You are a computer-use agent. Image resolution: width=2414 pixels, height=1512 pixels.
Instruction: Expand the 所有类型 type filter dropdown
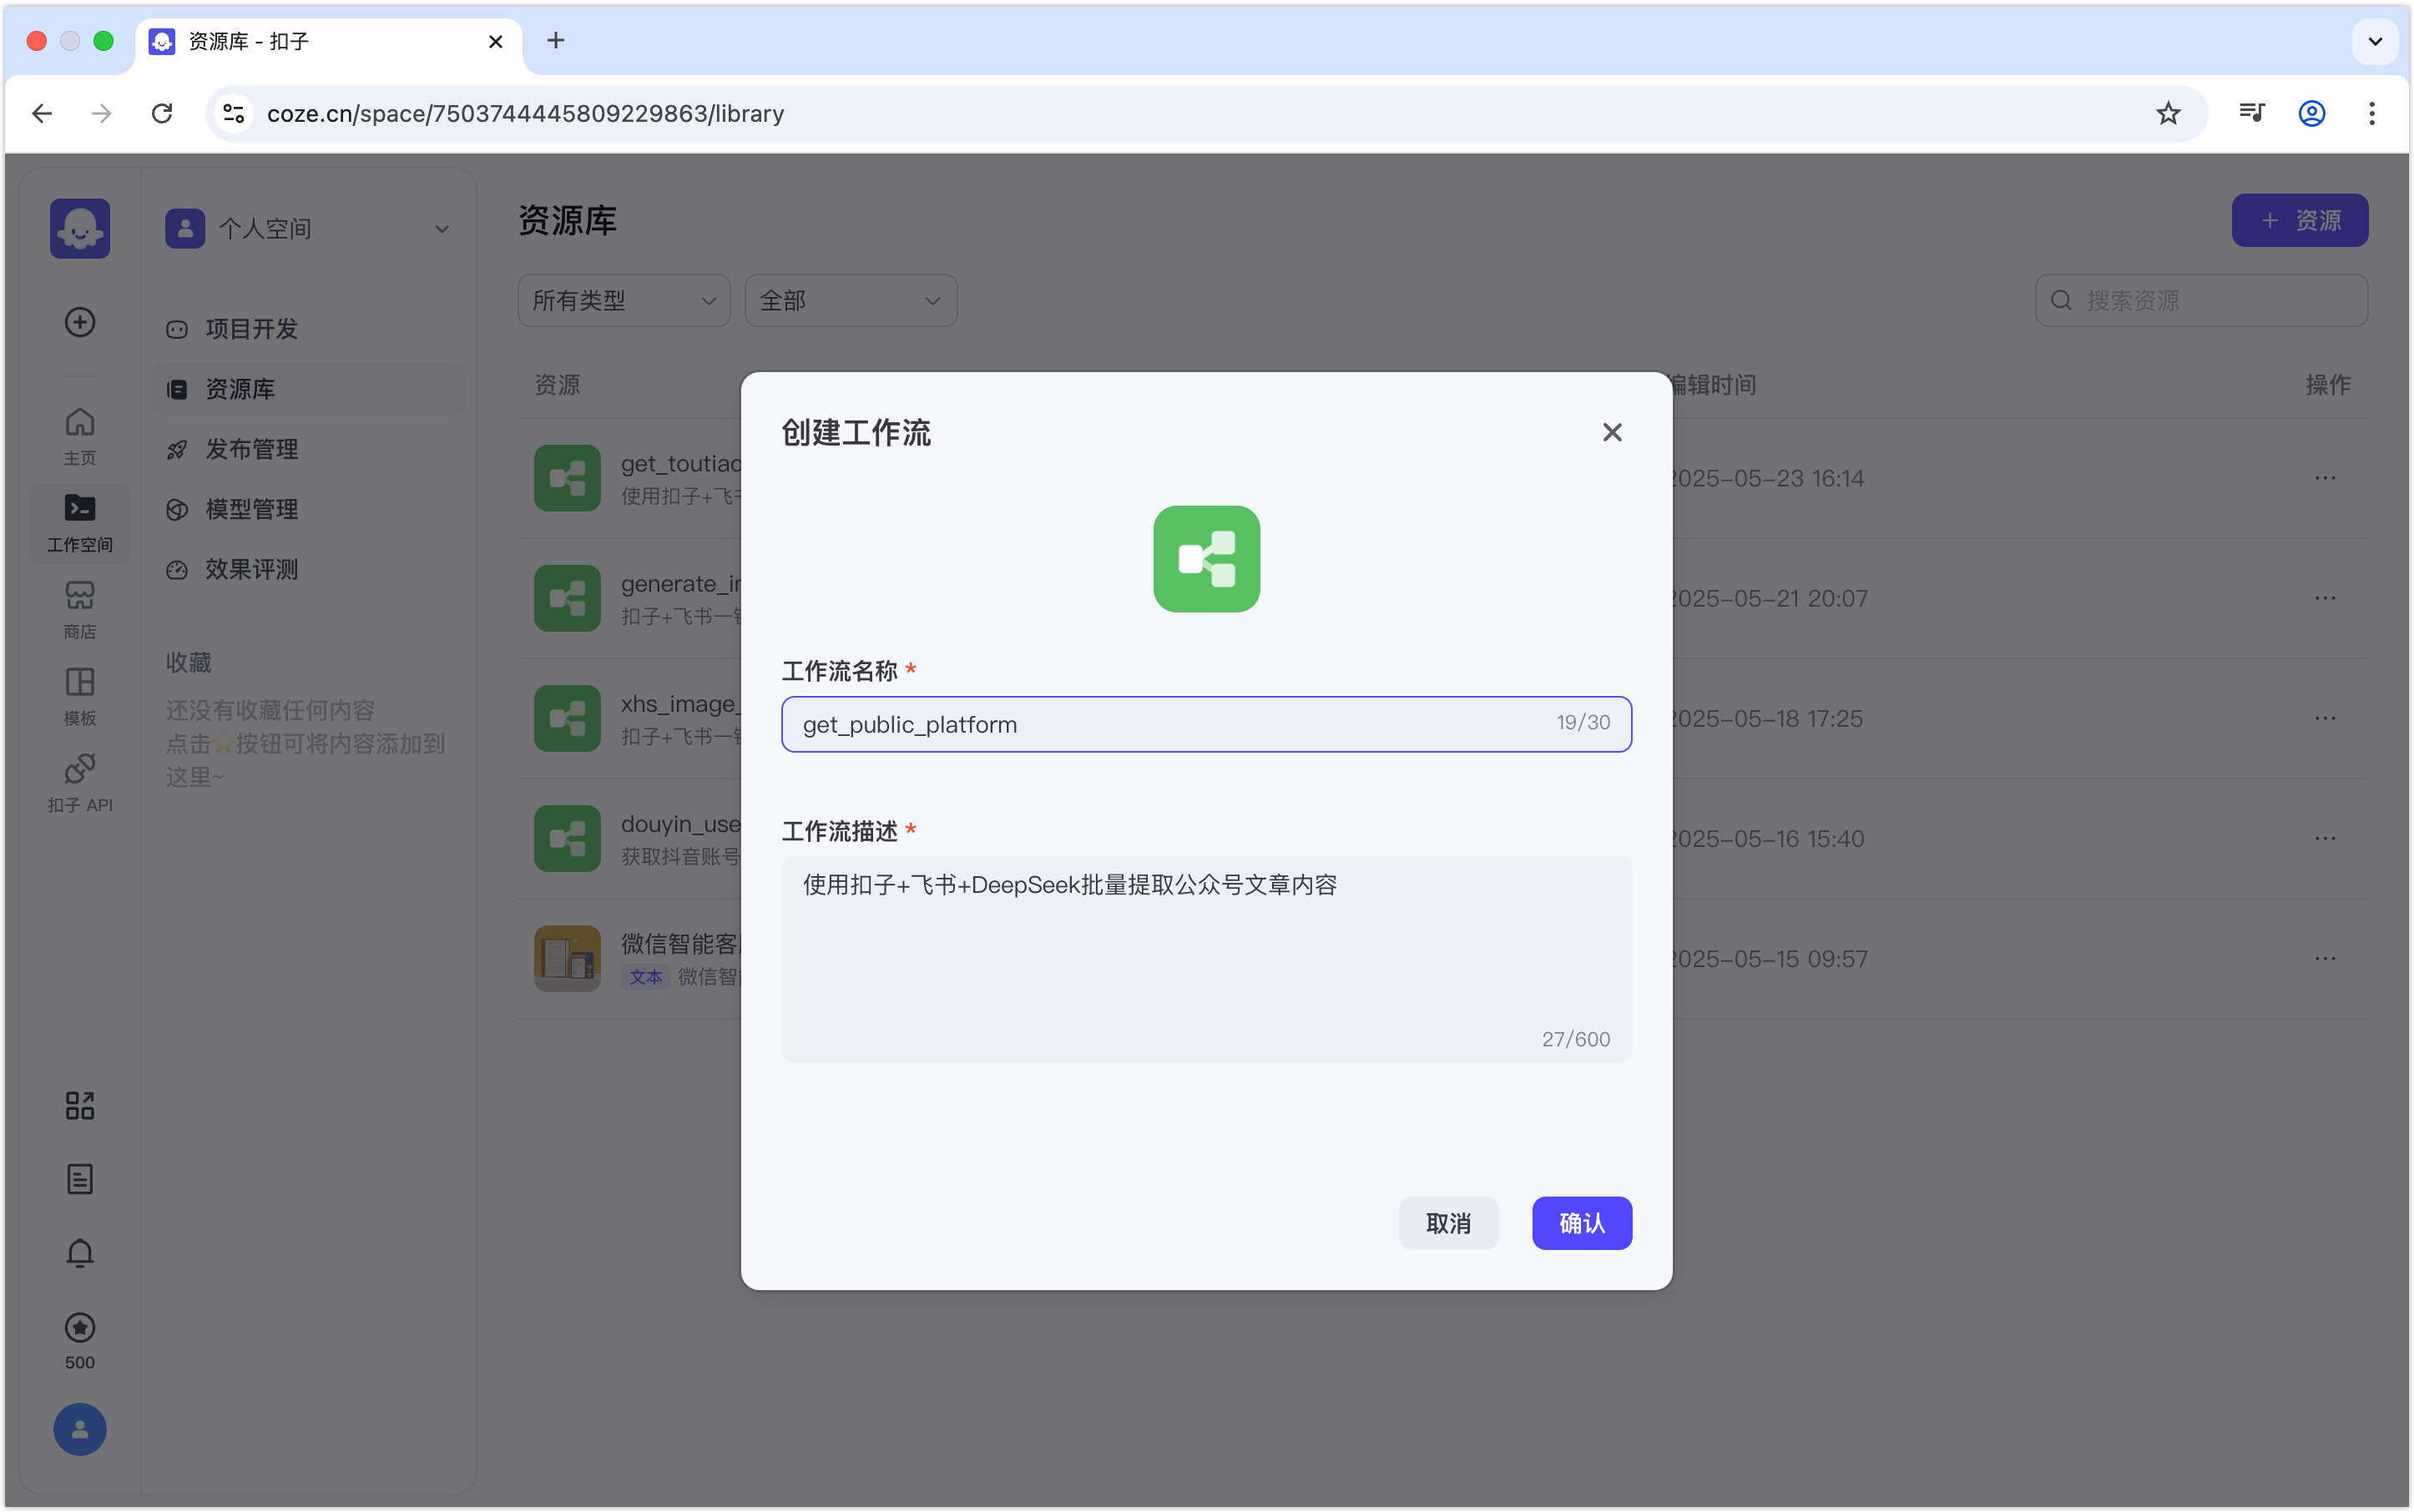[624, 300]
